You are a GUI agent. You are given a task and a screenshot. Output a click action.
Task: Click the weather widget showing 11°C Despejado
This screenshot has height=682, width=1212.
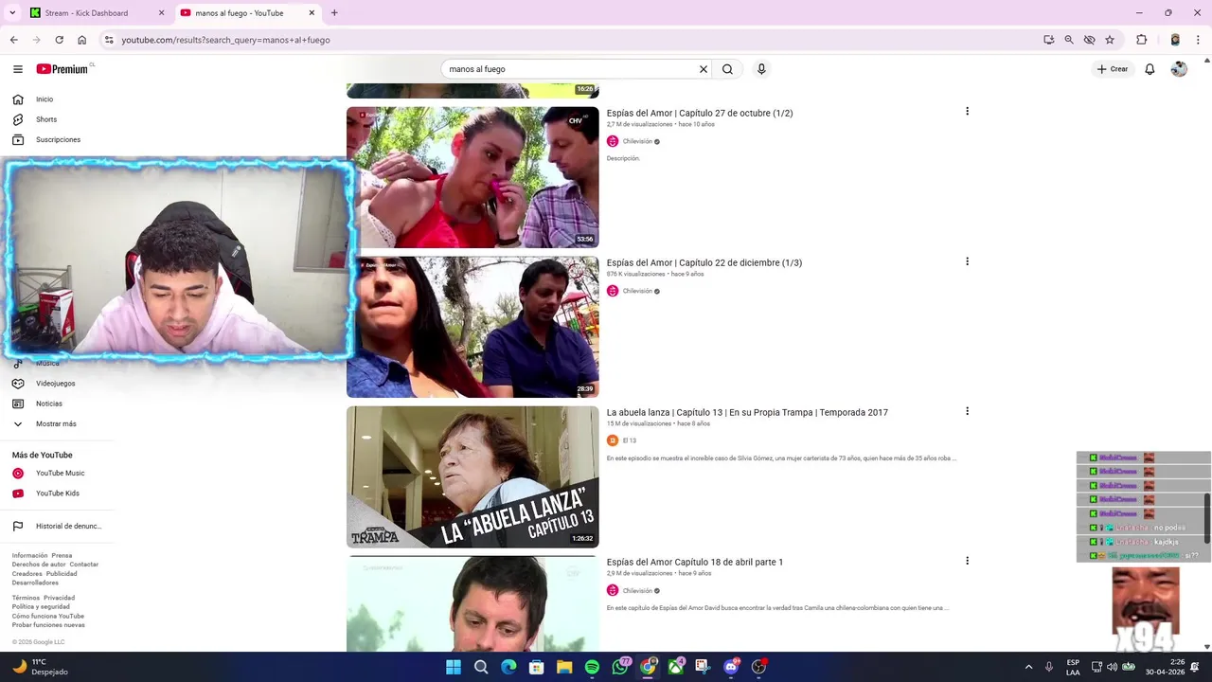pyautogui.click(x=40, y=667)
